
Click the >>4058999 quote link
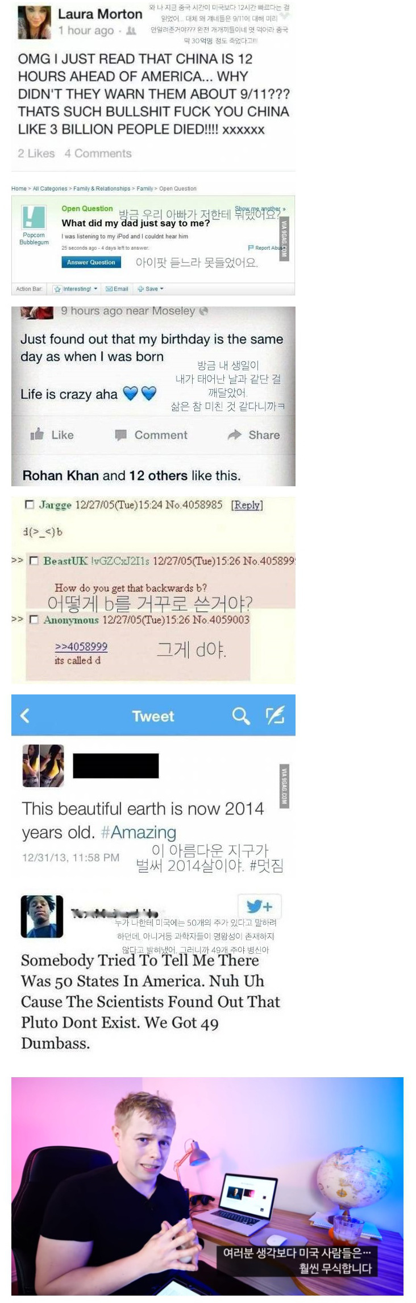pyautogui.click(x=81, y=647)
